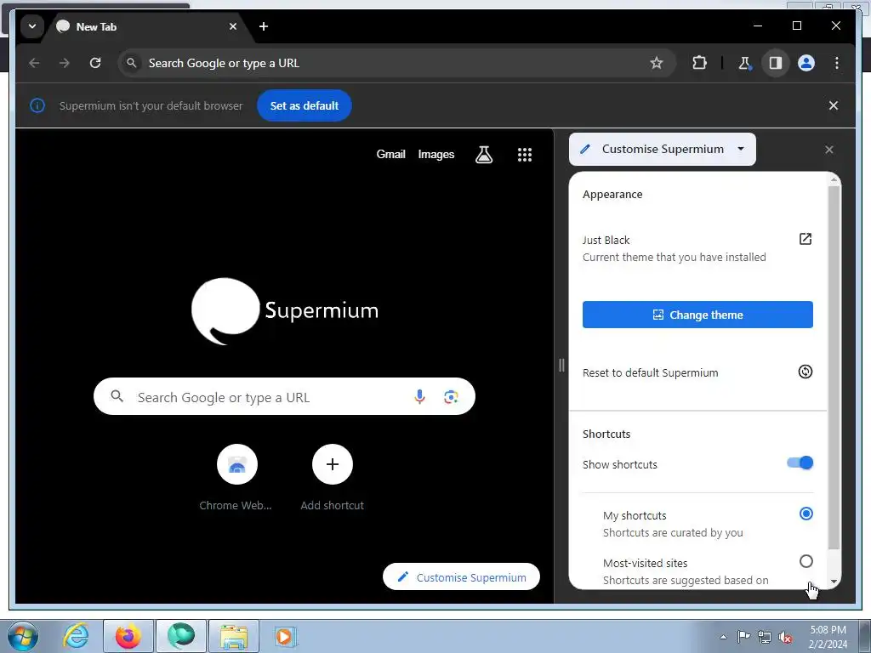
Task: Open the three-dot browser menu
Action: click(x=837, y=63)
